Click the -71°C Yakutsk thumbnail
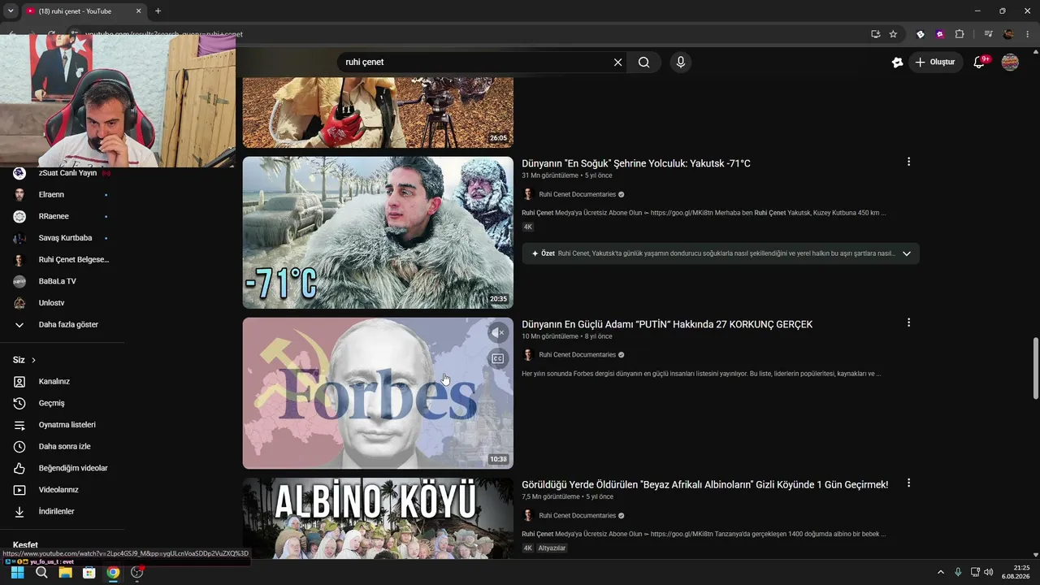The width and height of the screenshot is (1040, 585). pyautogui.click(x=378, y=232)
